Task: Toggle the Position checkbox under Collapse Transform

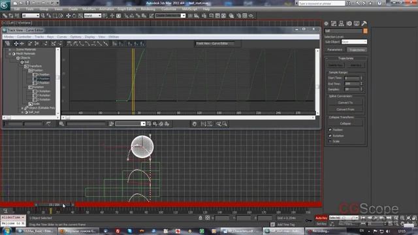Action: (330, 130)
